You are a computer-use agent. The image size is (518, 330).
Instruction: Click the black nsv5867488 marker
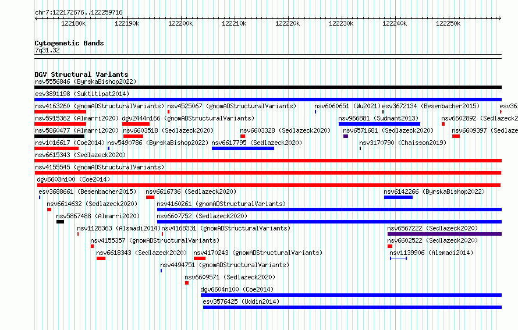coord(60,222)
